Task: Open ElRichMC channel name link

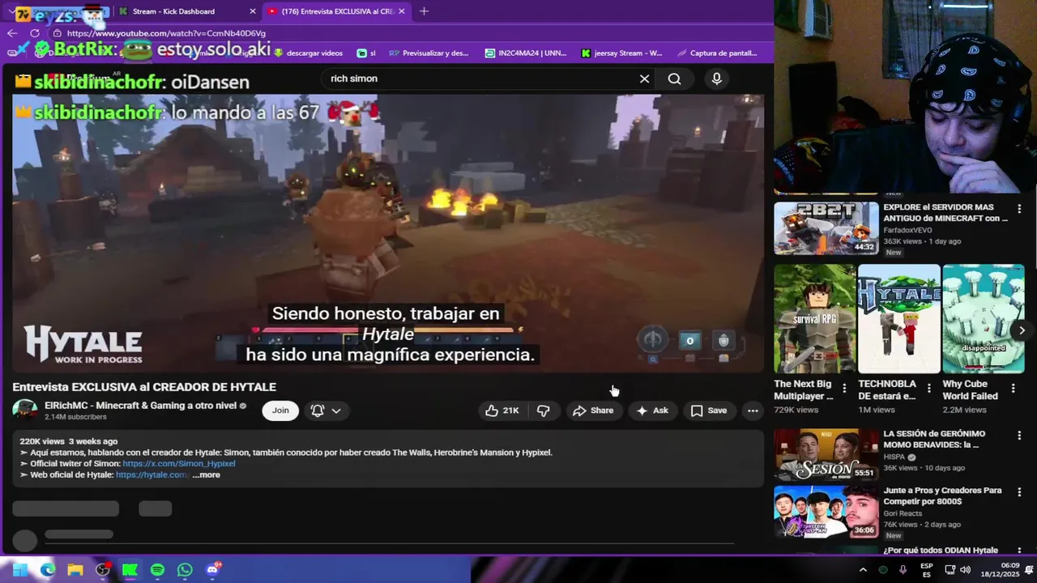Action: 140,406
